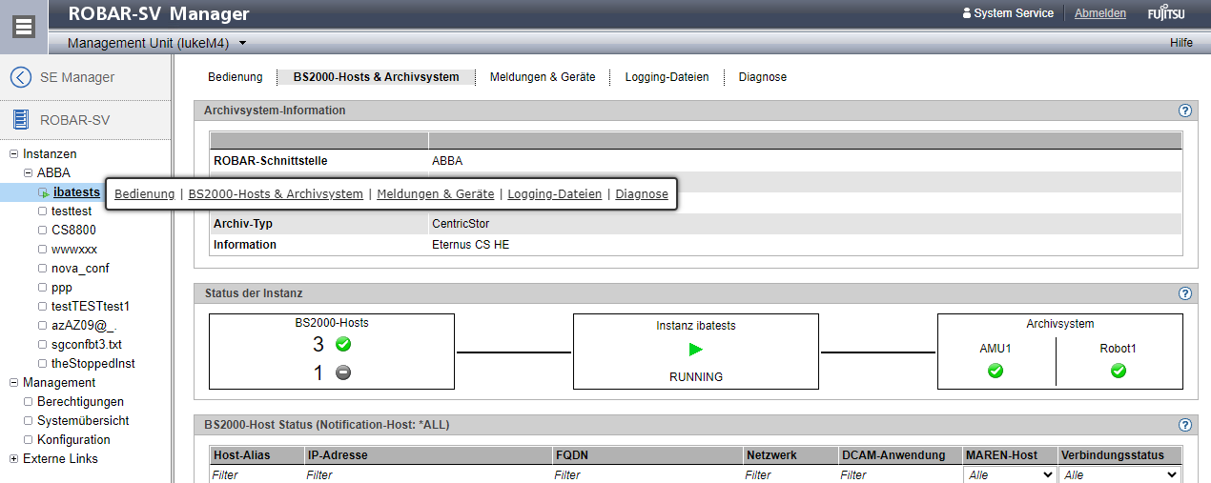Sort by Verbindungsstatus column header
Screen dimensions: 1211x483
tap(1112, 455)
